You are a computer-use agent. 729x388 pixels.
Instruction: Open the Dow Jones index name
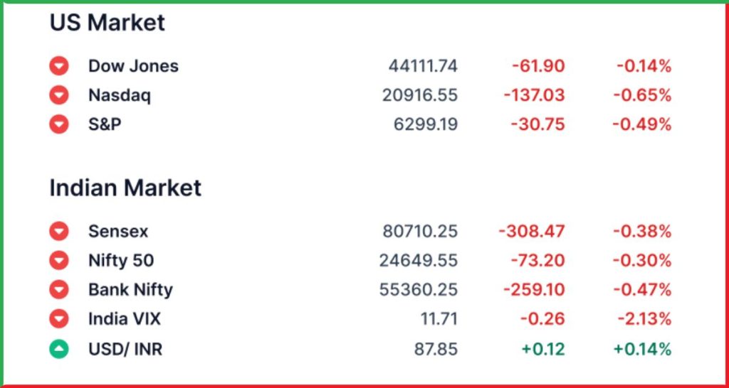pos(133,66)
